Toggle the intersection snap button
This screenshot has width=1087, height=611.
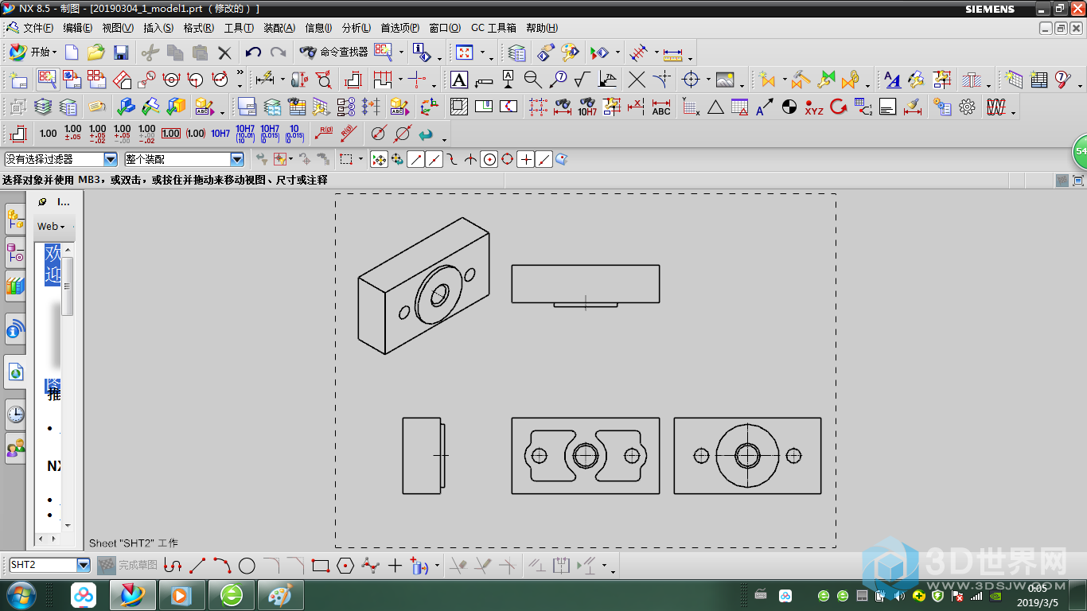[x=471, y=160]
